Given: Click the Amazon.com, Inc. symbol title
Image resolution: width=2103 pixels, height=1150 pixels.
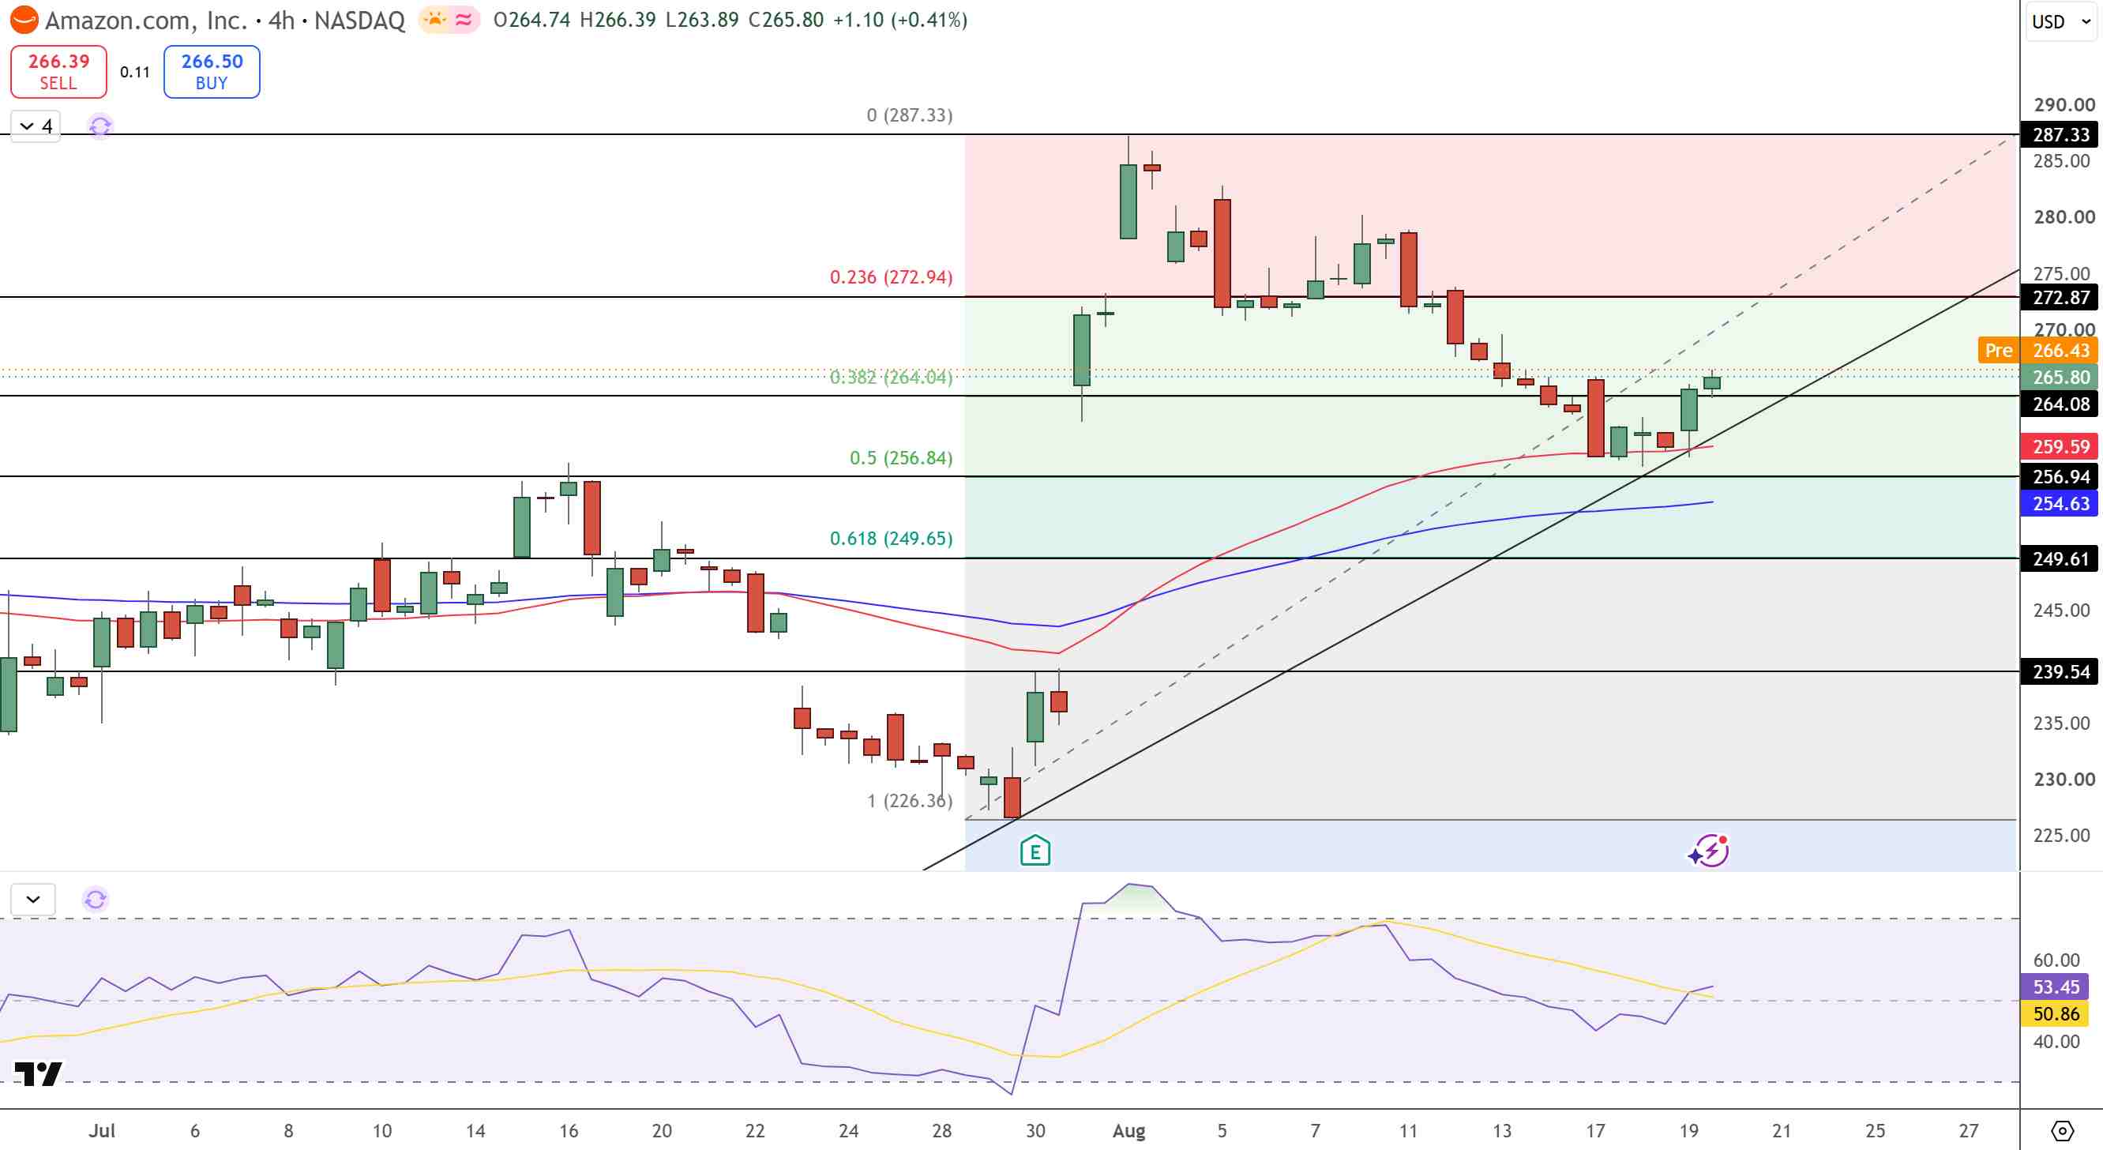Looking at the screenshot, I should click(146, 20).
